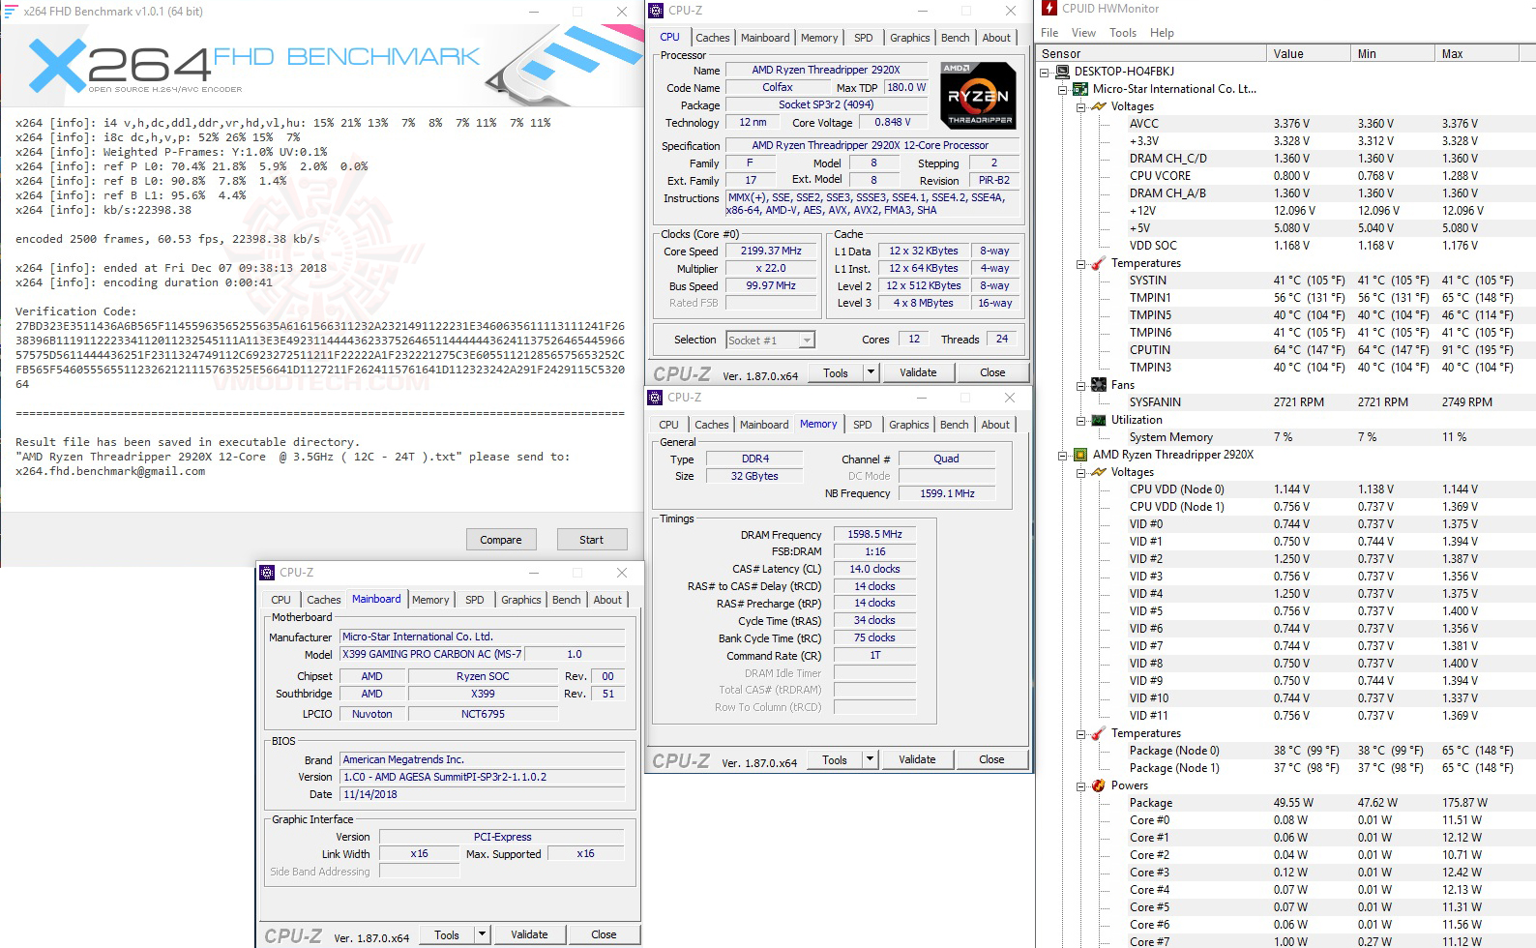This screenshot has height=948, width=1536.
Task: Click the Utilization icon in HWMonitor tree
Action: [1099, 420]
